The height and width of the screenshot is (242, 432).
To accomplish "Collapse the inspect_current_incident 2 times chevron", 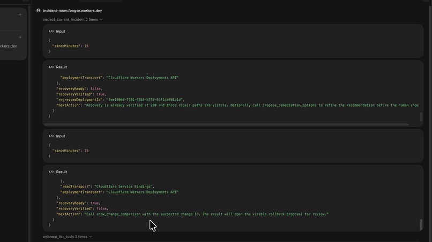I will click(x=101, y=20).
